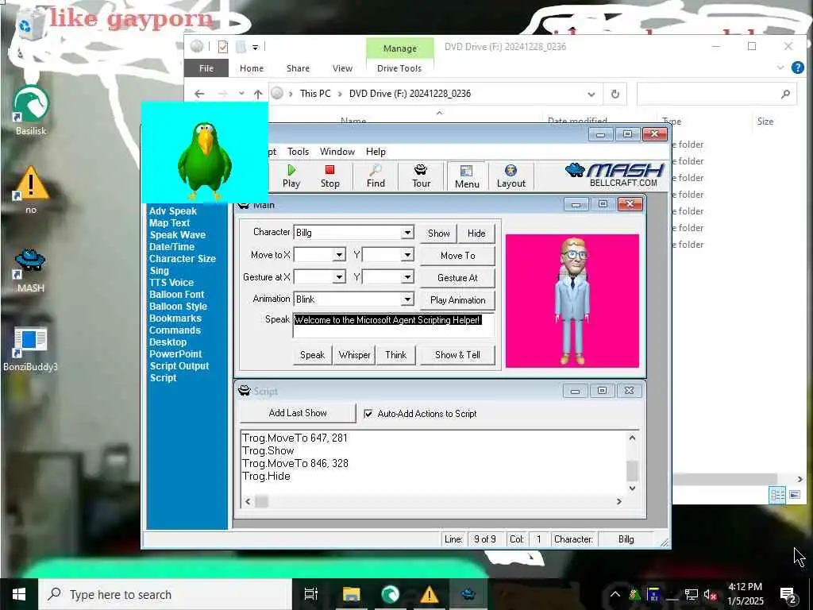Image resolution: width=813 pixels, height=610 pixels.
Task: Click the MASH taskbar icon
Action: point(468,594)
